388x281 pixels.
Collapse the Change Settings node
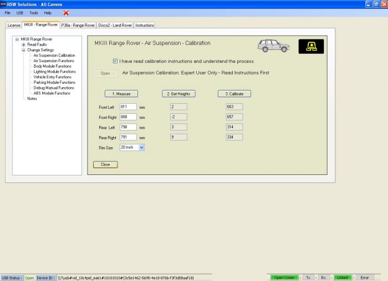(x=23, y=50)
